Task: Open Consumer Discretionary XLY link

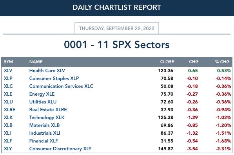Action: coord(60,149)
